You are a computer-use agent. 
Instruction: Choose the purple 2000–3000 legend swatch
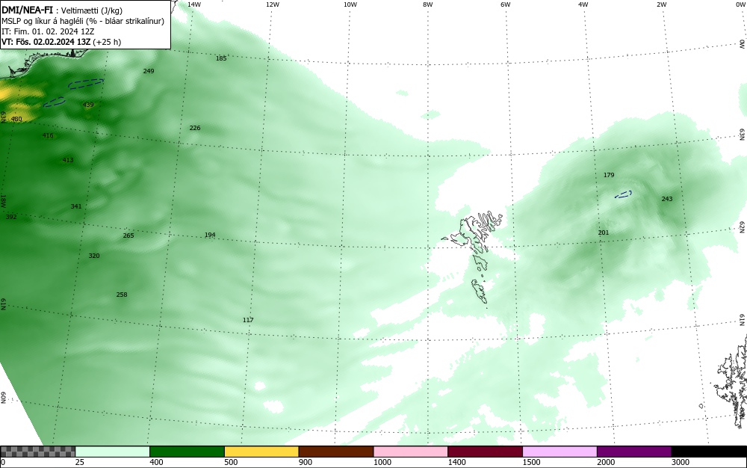click(x=634, y=452)
